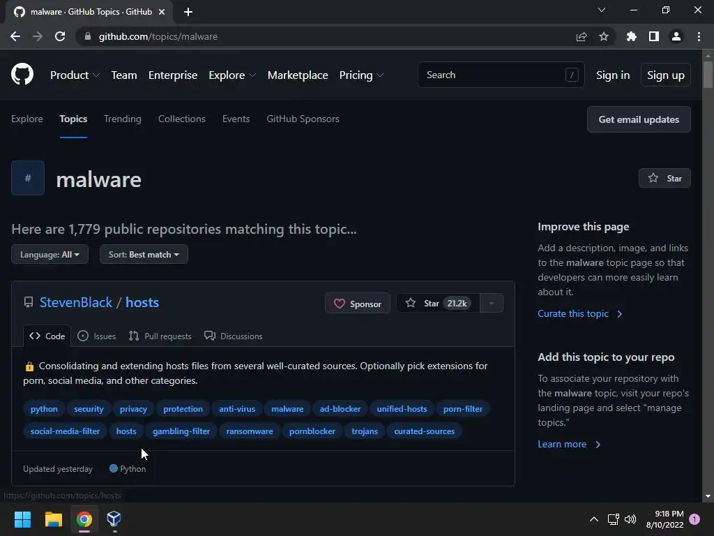The image size is (714, 536).
Task: Click the repository icon beside StevenBlack
Action: 29,302
